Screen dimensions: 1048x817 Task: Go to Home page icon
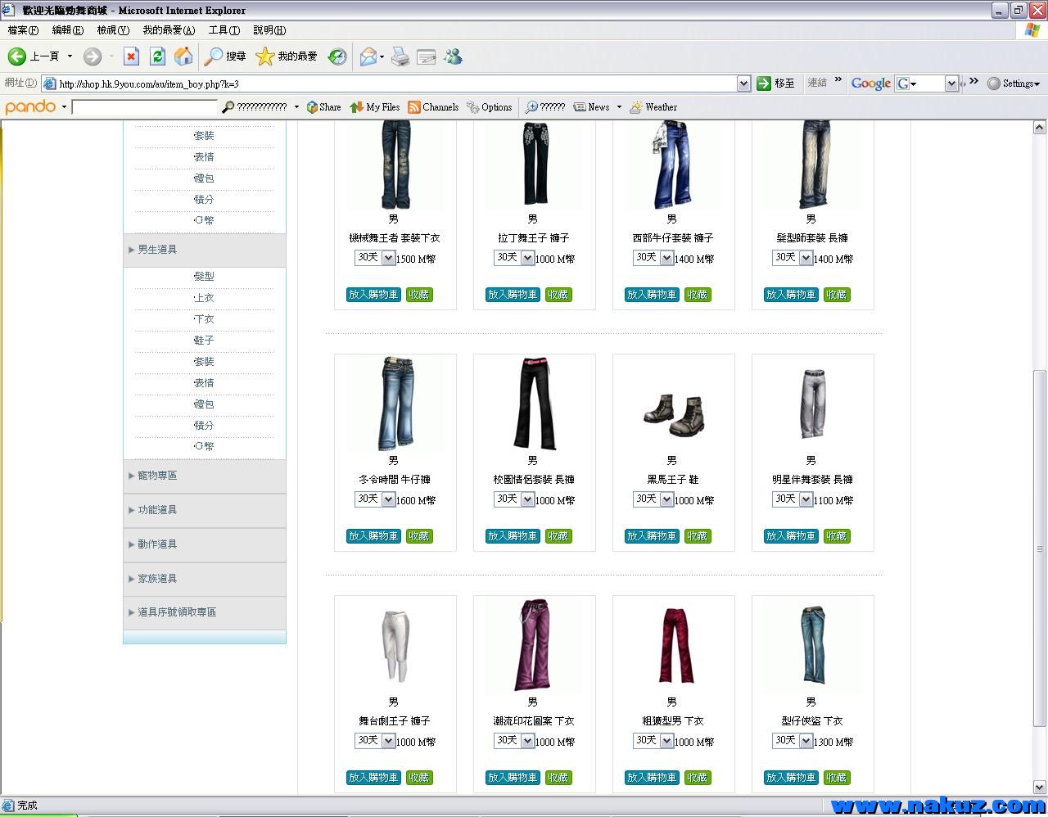tap(184, 56)
